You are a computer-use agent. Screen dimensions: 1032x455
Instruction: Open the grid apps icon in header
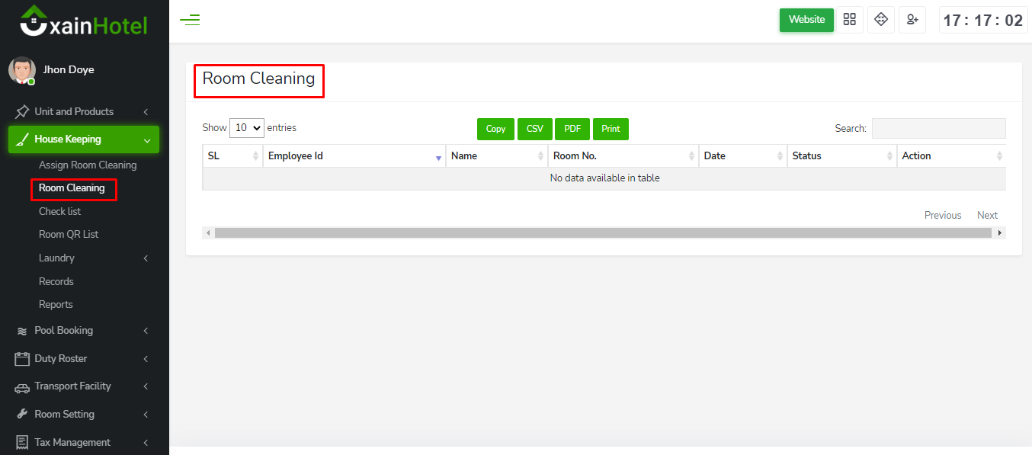pos(849,20)
